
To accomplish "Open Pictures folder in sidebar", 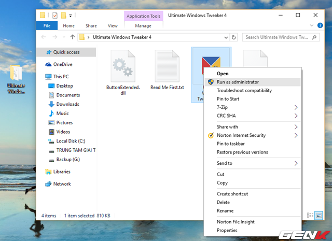I will [x=64, y=122].
